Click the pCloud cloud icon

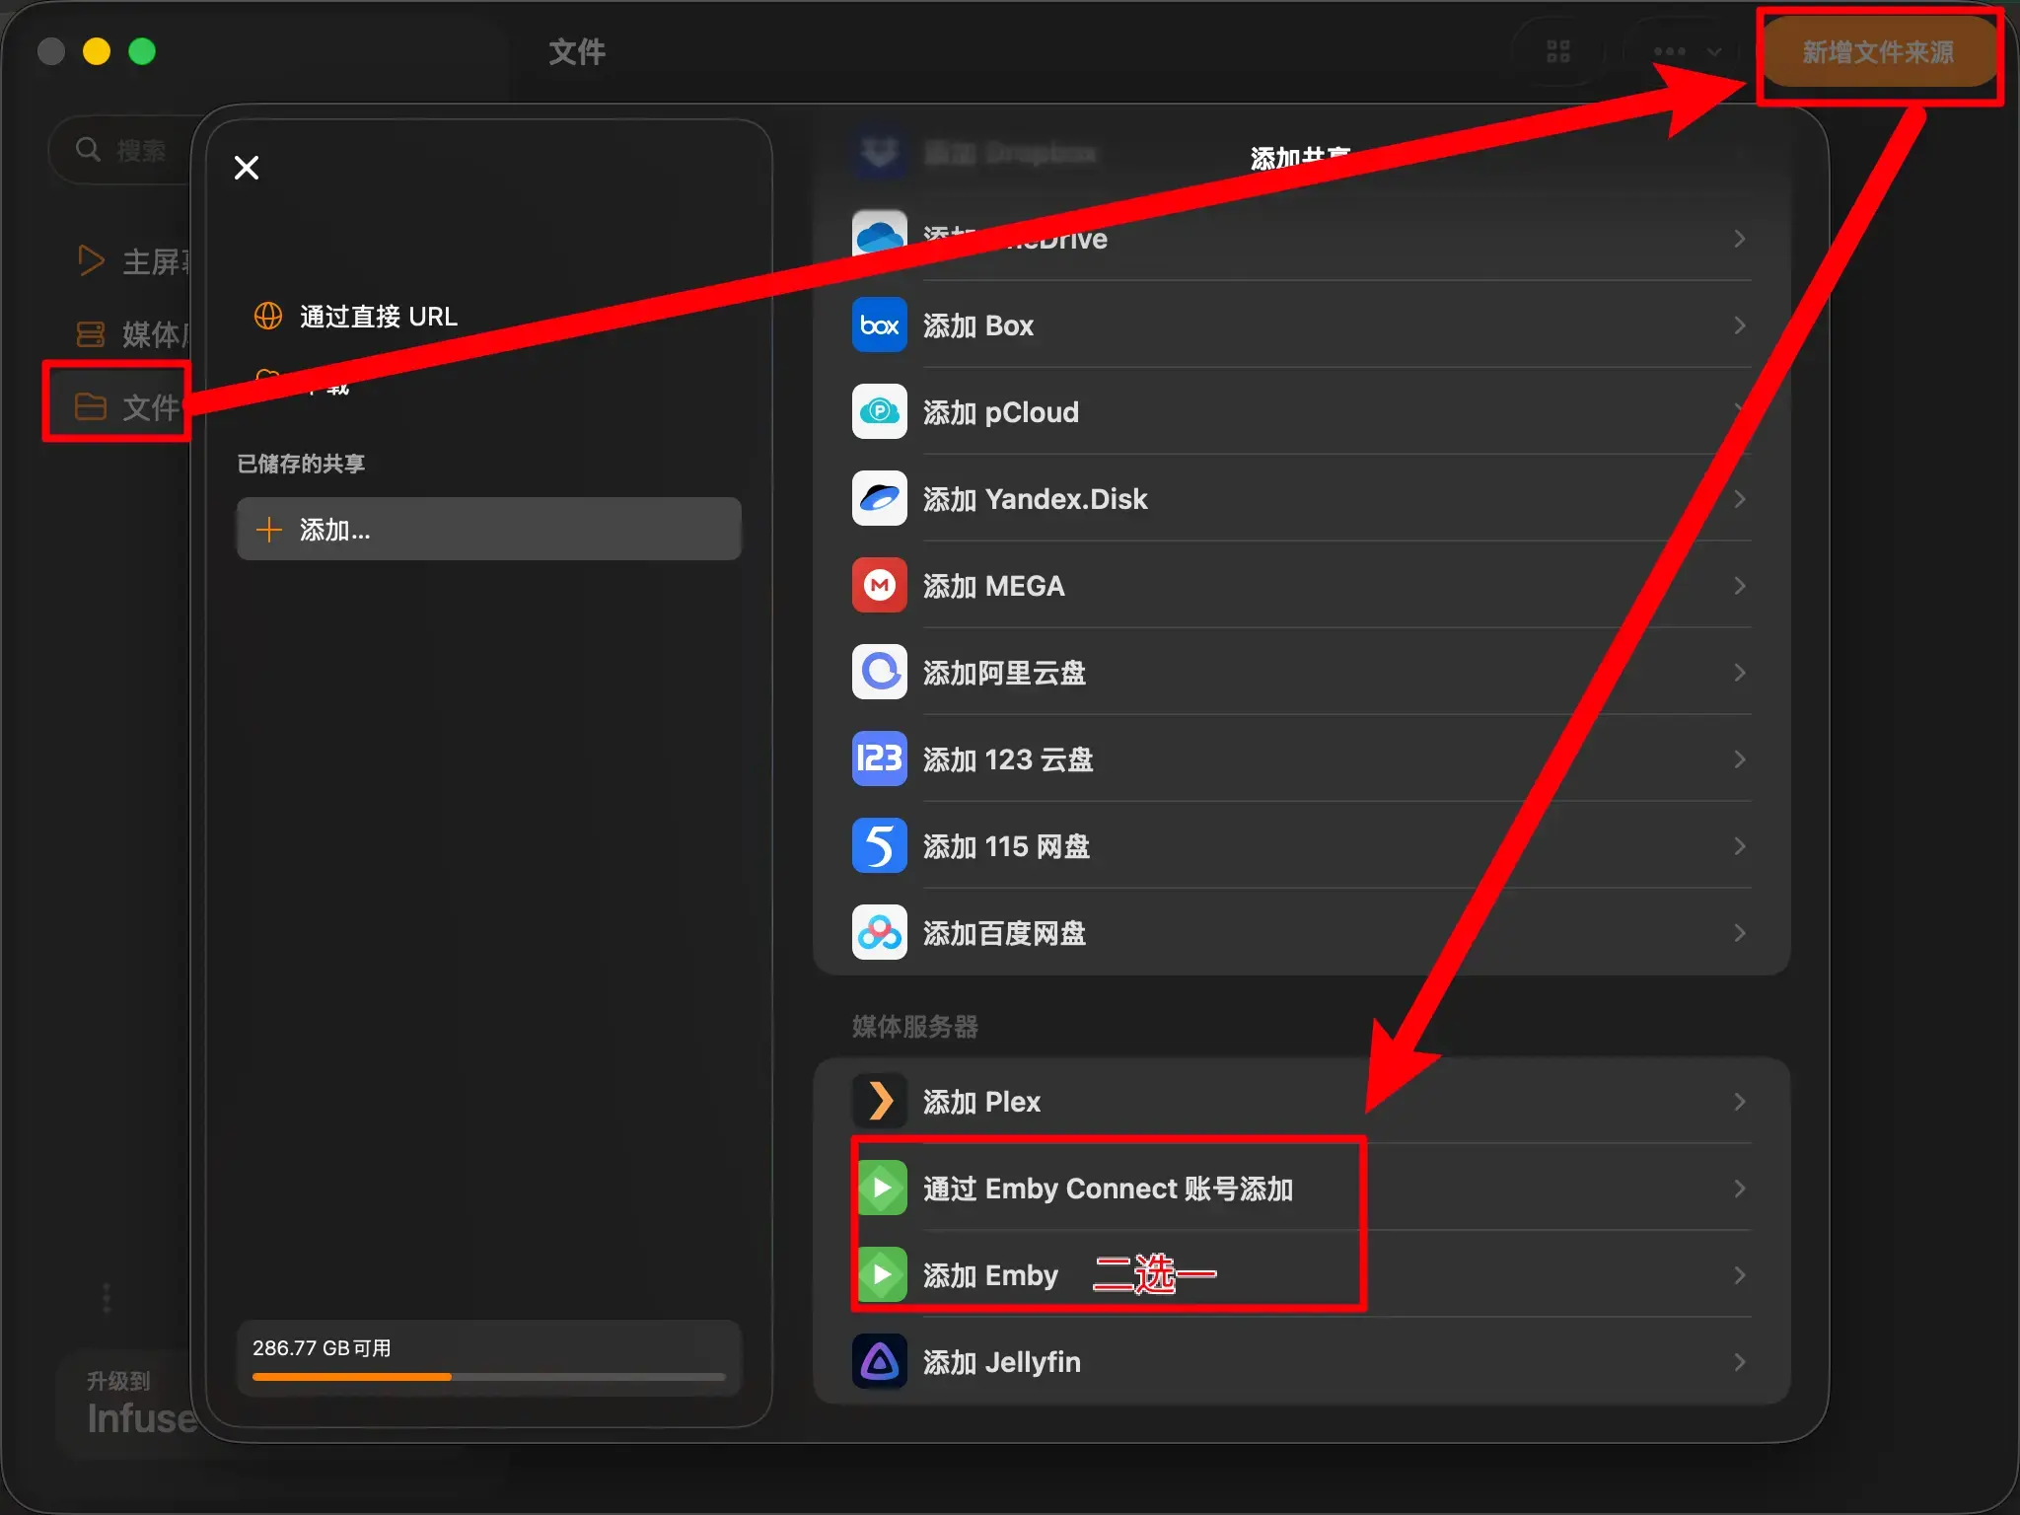coord(879,412)
